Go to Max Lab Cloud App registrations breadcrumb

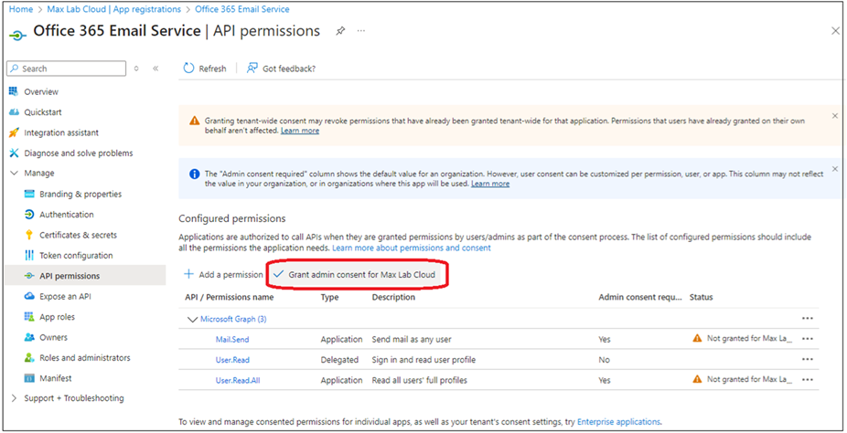pos(114,9)
